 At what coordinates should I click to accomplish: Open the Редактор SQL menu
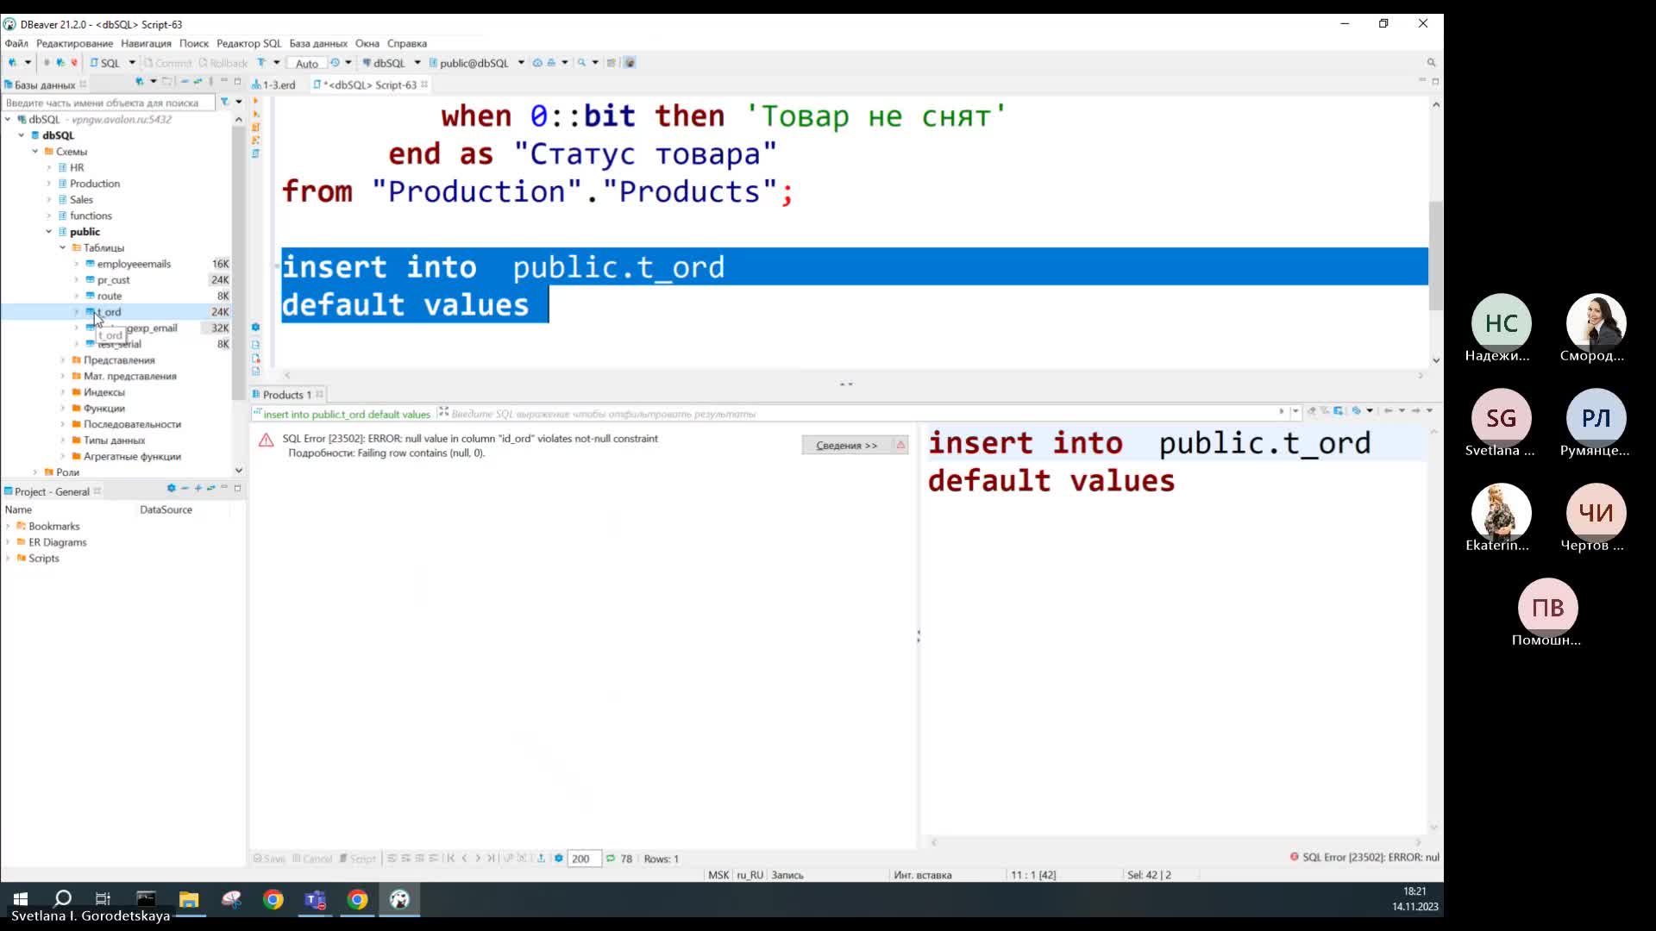(248, 43)
